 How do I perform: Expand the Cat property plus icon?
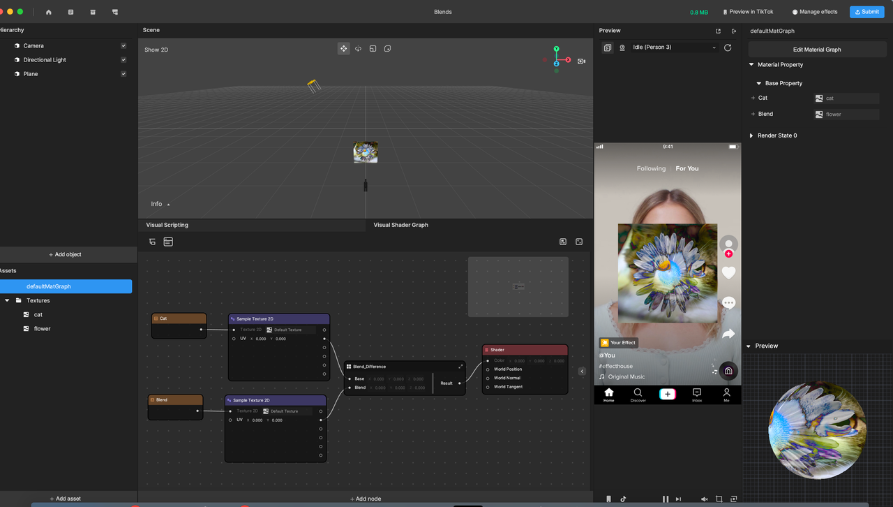tap(753, 98)
